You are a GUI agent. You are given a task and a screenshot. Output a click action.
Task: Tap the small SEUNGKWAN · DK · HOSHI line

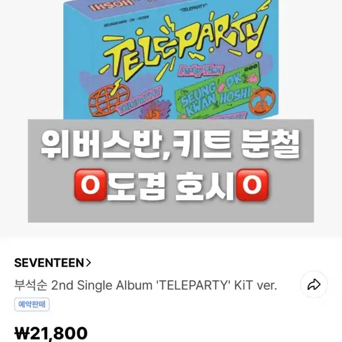pyautogui.click(x=126, y=23)
